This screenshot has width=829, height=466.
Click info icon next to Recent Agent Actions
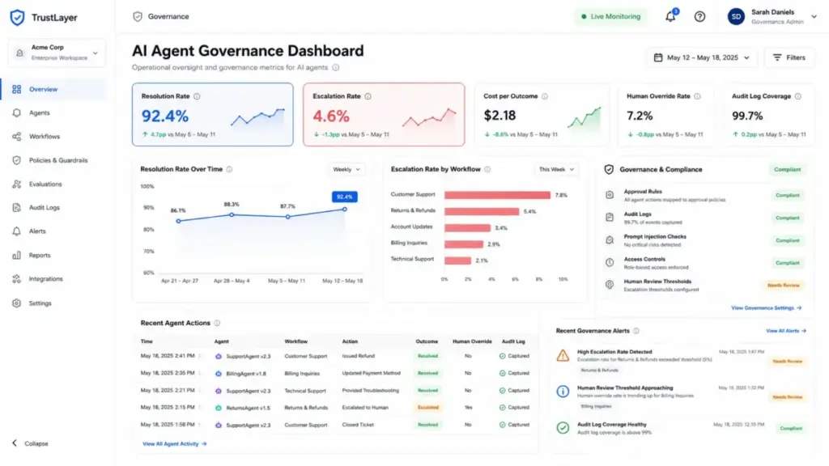pos(217,323)
